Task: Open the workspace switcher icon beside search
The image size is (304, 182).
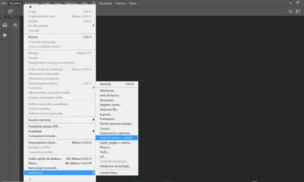Action: click(298, 11)
